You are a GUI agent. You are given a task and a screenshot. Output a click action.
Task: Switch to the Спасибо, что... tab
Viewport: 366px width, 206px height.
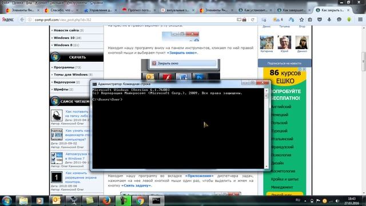[x=62, y=10]
